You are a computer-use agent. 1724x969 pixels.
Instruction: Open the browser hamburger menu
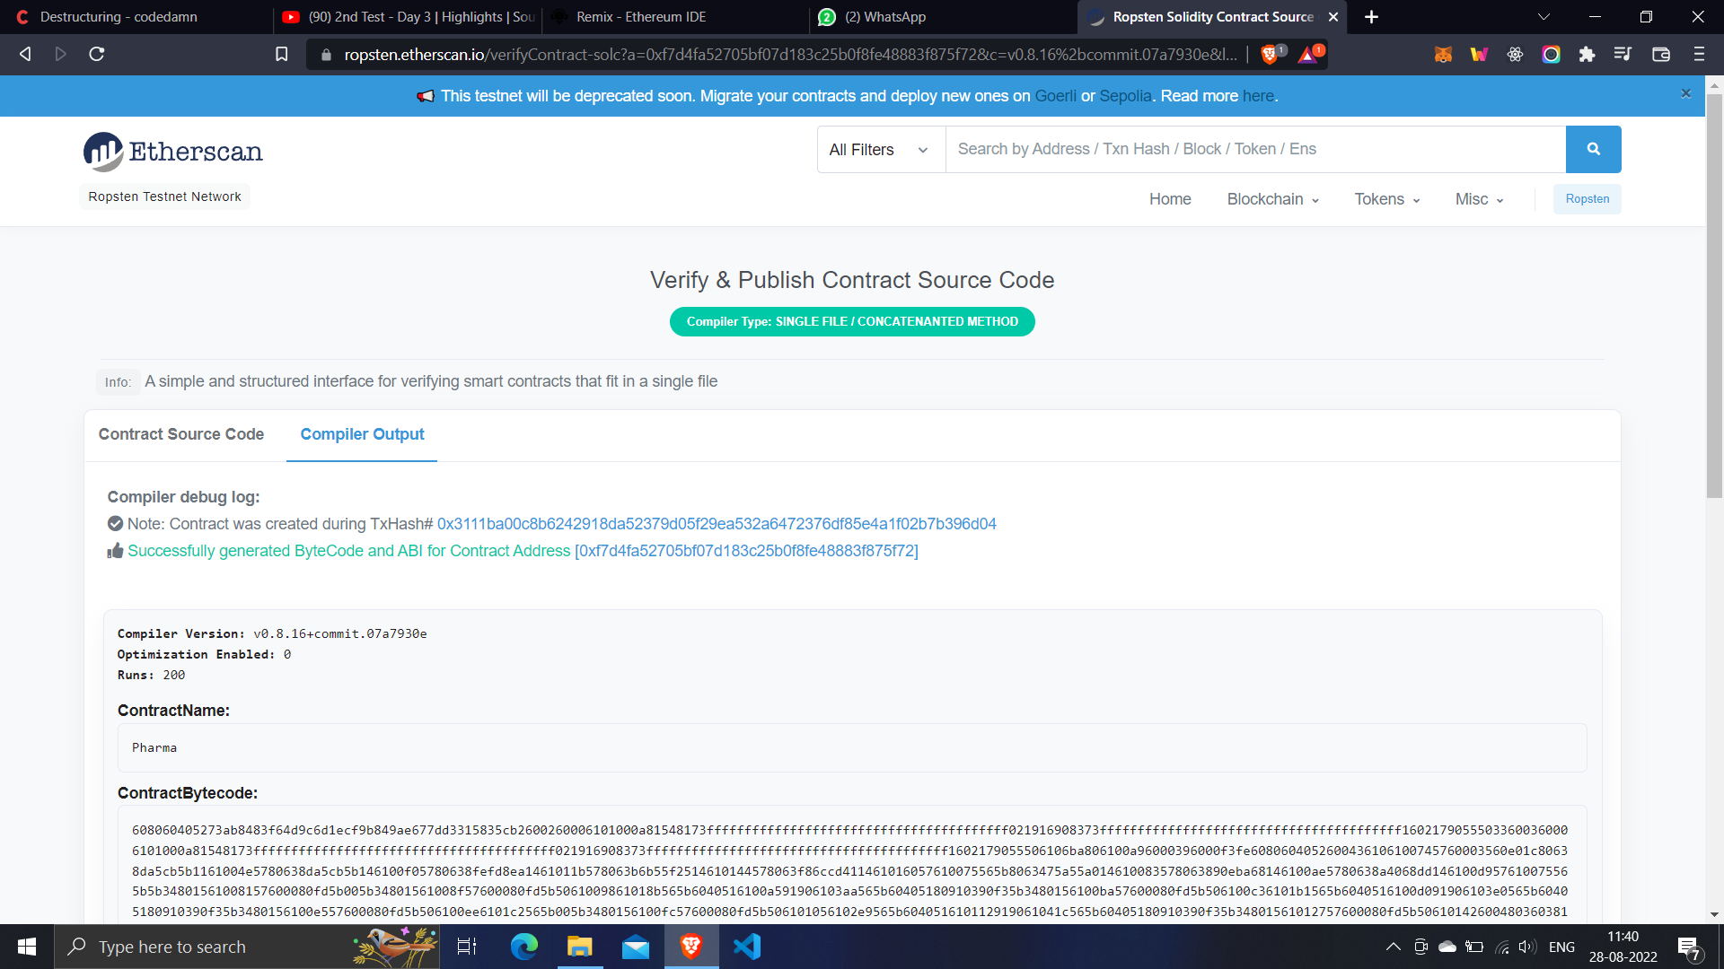1699,54
